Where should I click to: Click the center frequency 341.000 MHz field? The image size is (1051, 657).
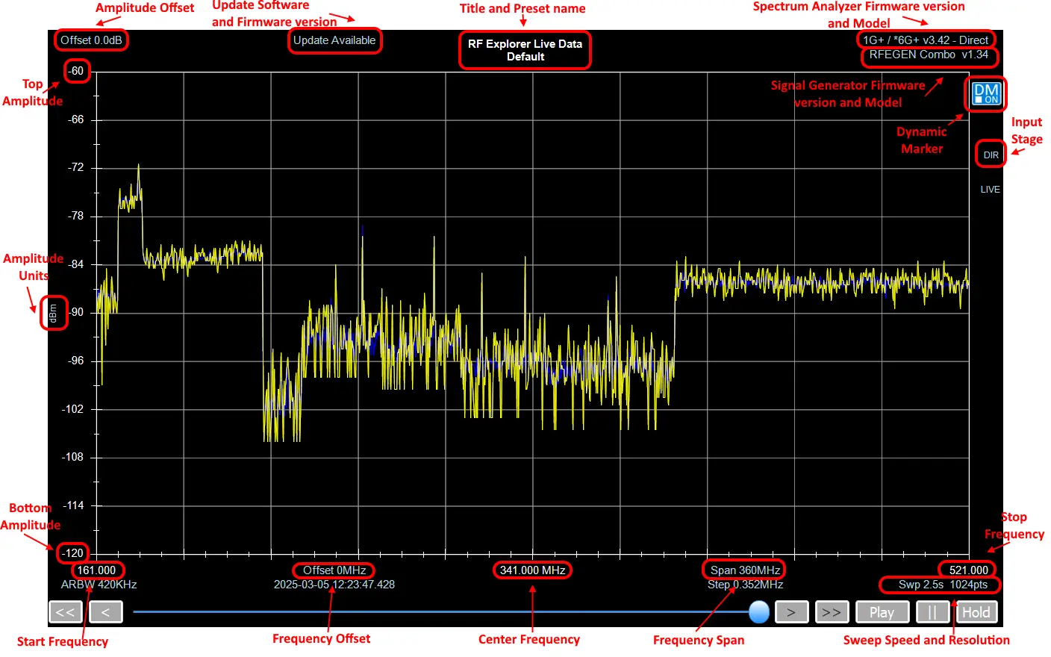click(x=532, y=570)
